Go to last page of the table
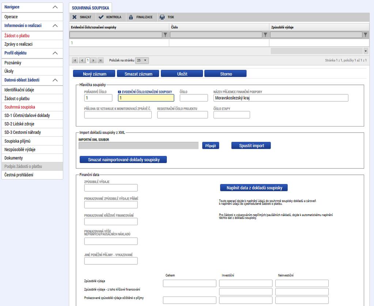 [101, 60]
